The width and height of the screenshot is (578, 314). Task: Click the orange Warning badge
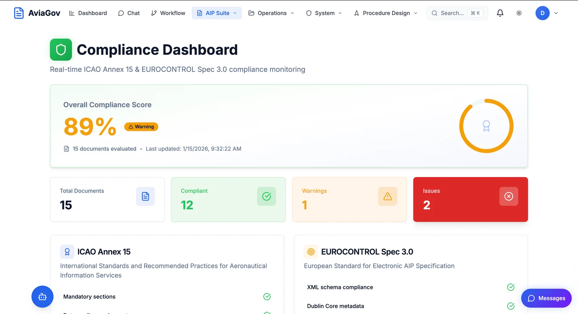141,126
